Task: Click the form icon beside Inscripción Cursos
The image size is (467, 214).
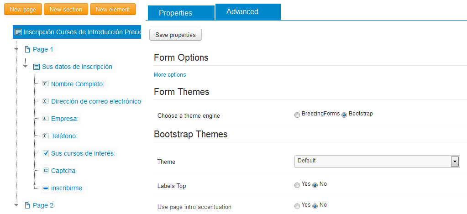Action: click(18, 32)
